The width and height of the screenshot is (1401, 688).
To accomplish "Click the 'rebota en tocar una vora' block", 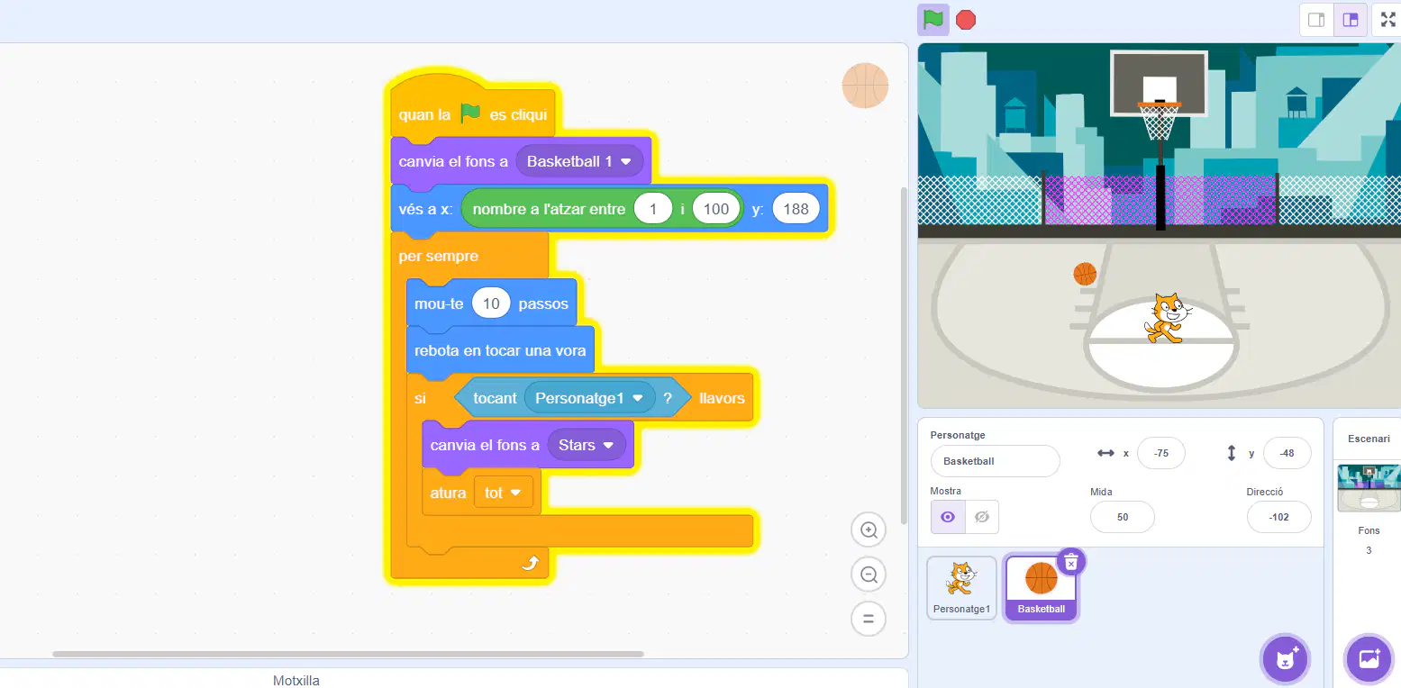I will pos(500,350).
